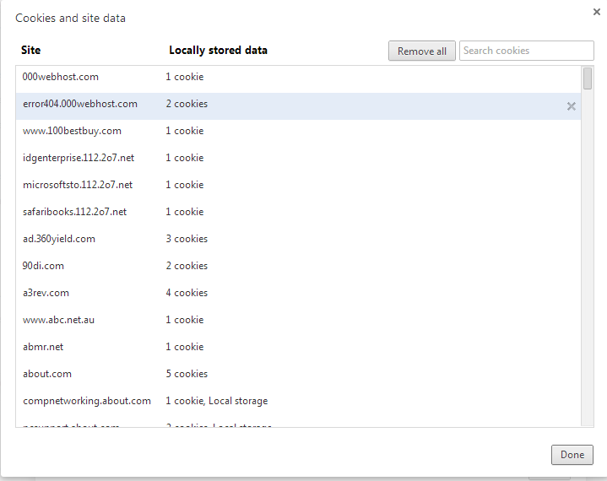Select safaribooks.112.2o7.net entry
607x481 pixels.
tap(298, 214)
